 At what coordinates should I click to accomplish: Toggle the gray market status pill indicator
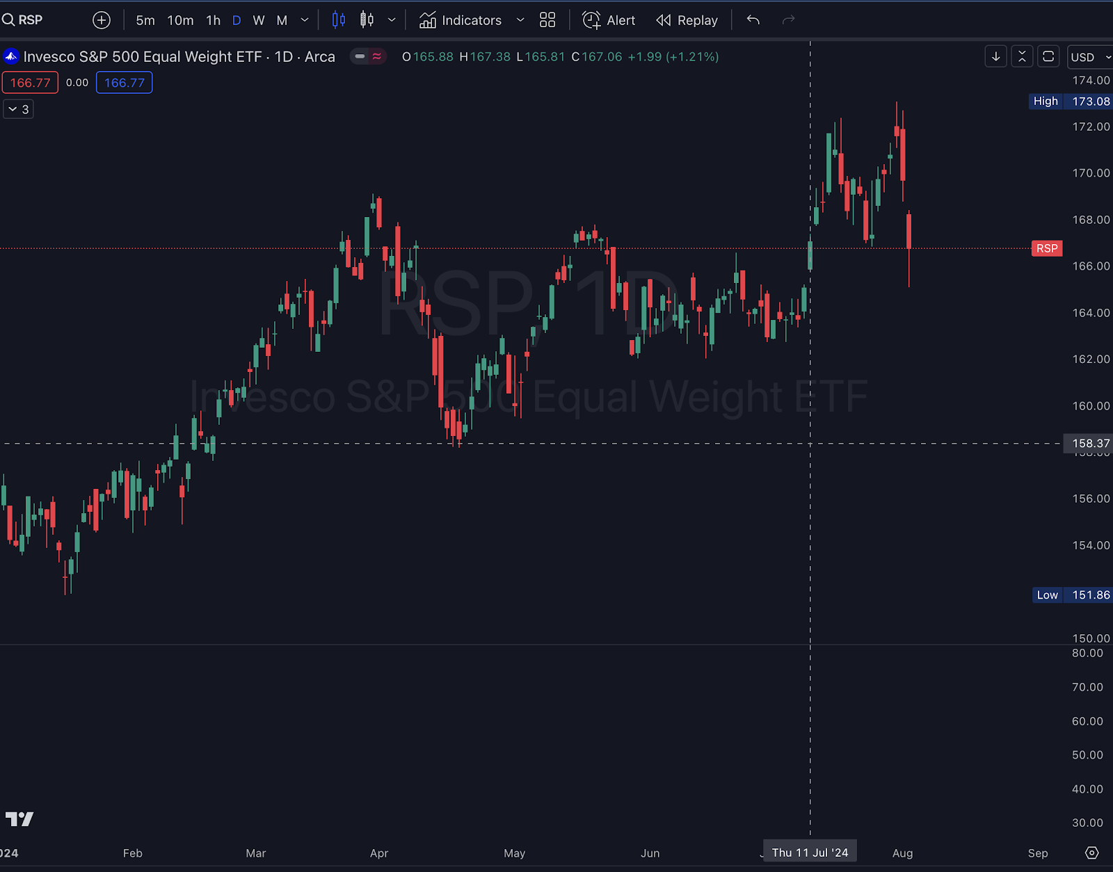pos(360,56)
